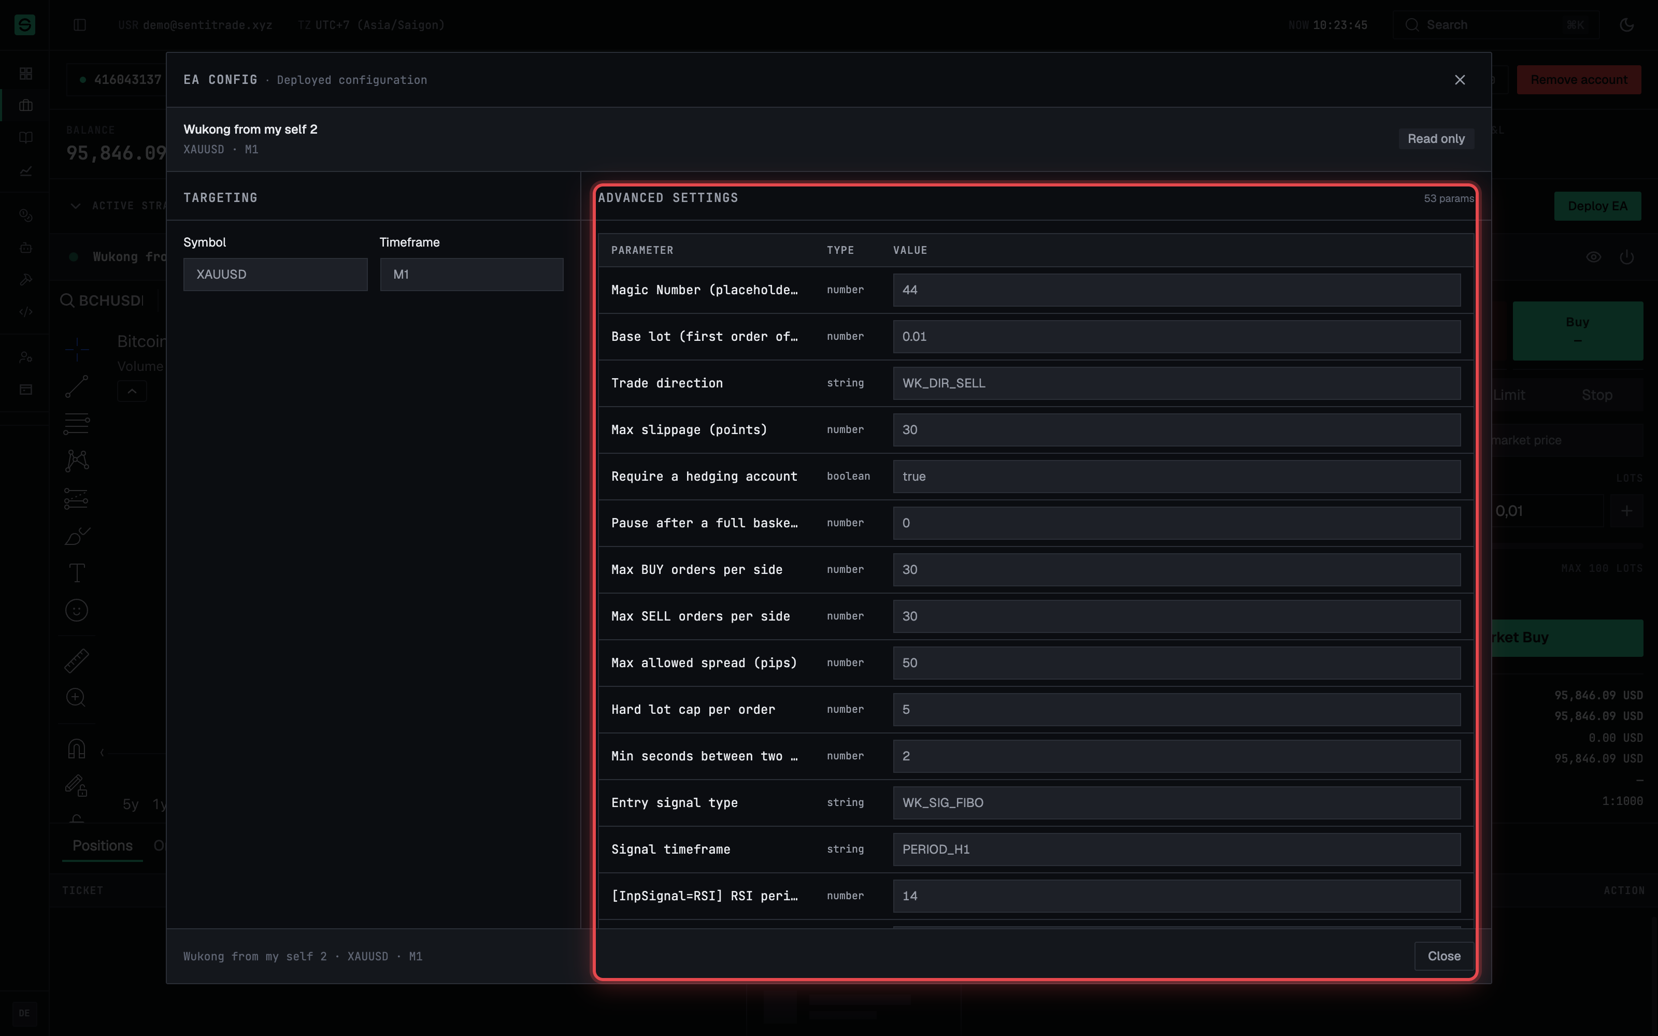The height and width of the screenshot is (1036, 1658).
Task: Open the dashboard grid icon in sidebar
Action: point(26,74)
